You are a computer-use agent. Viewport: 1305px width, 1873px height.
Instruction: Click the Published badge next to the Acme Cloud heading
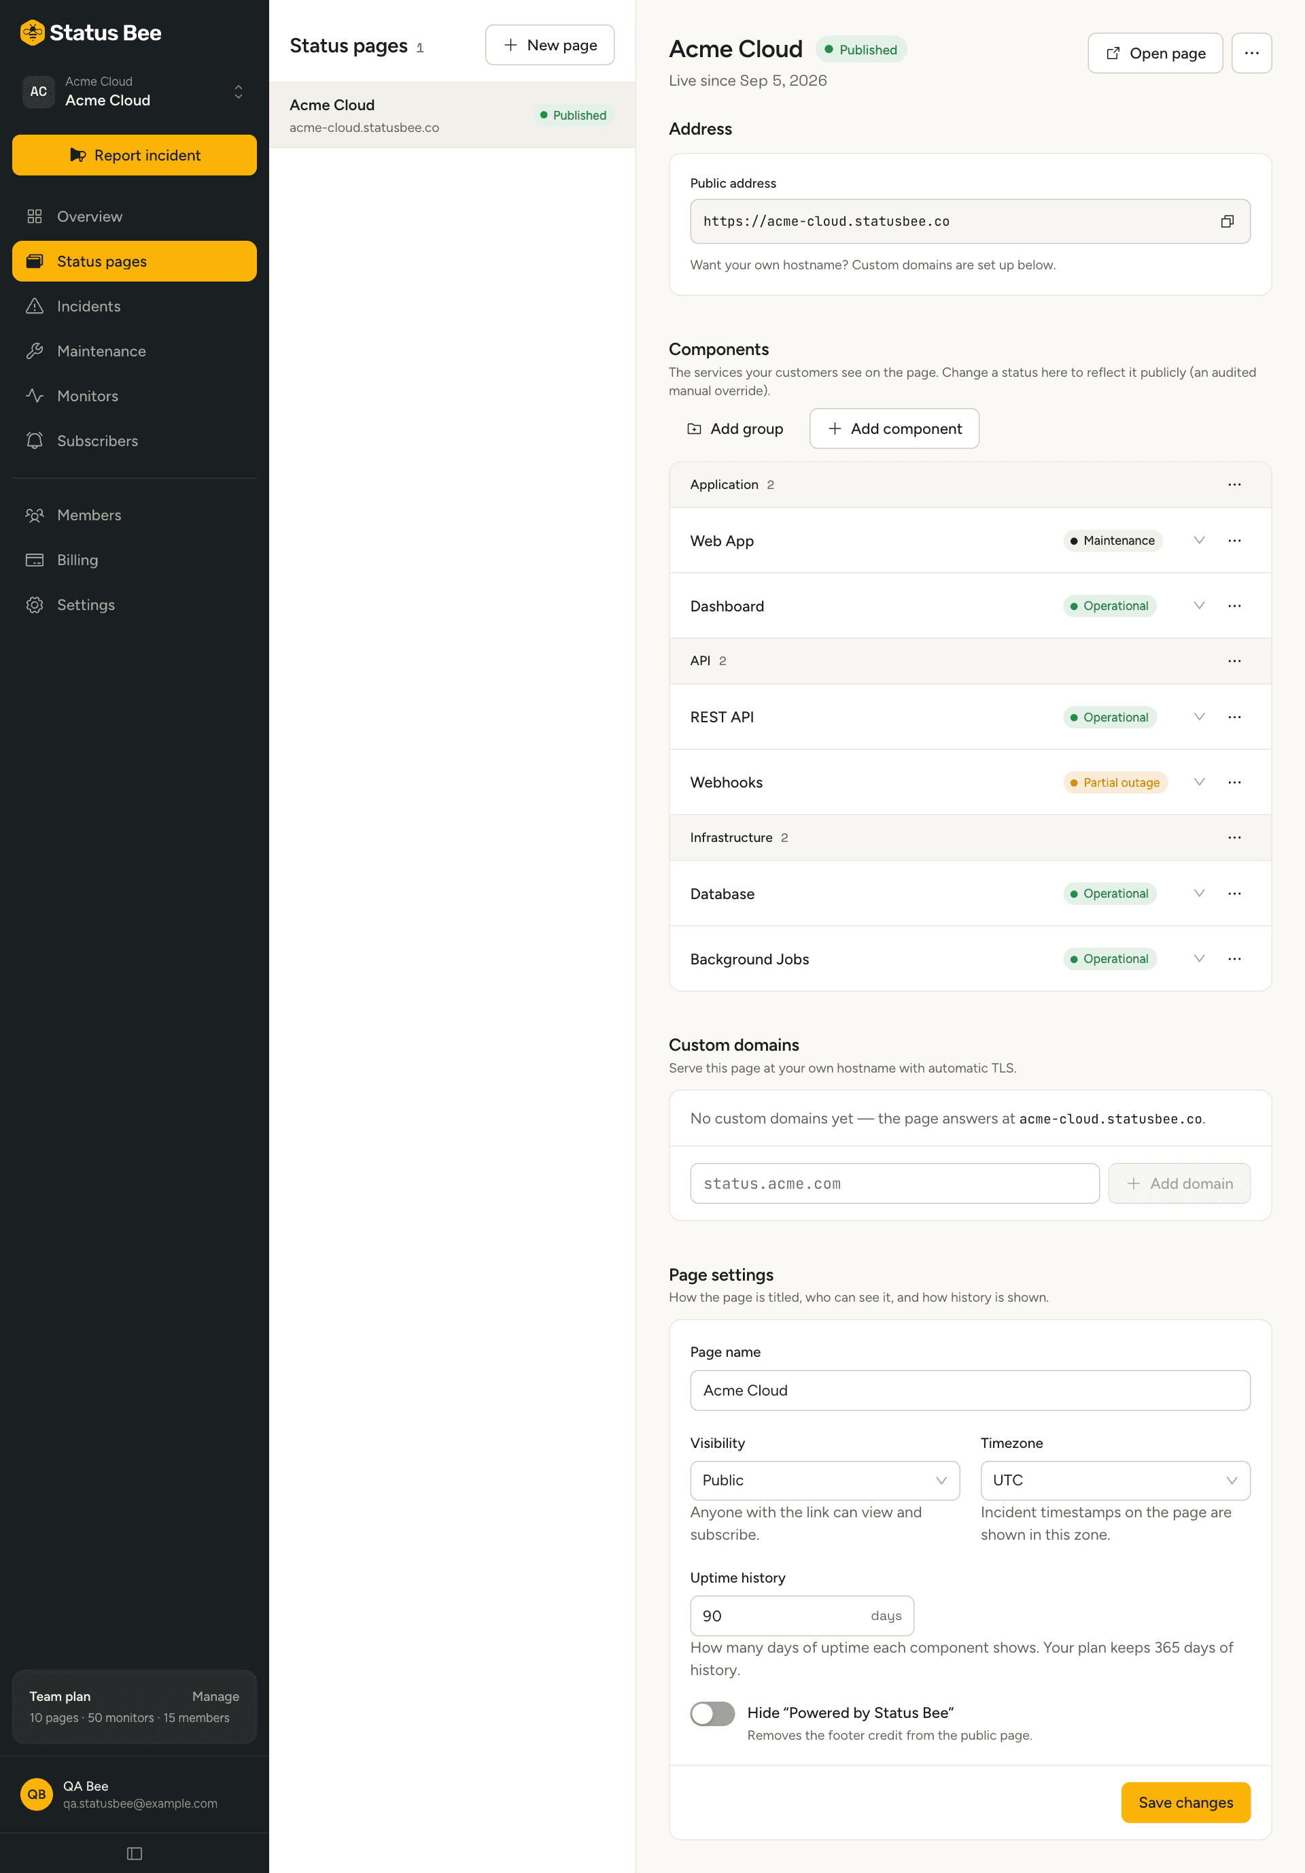(860, 50)
